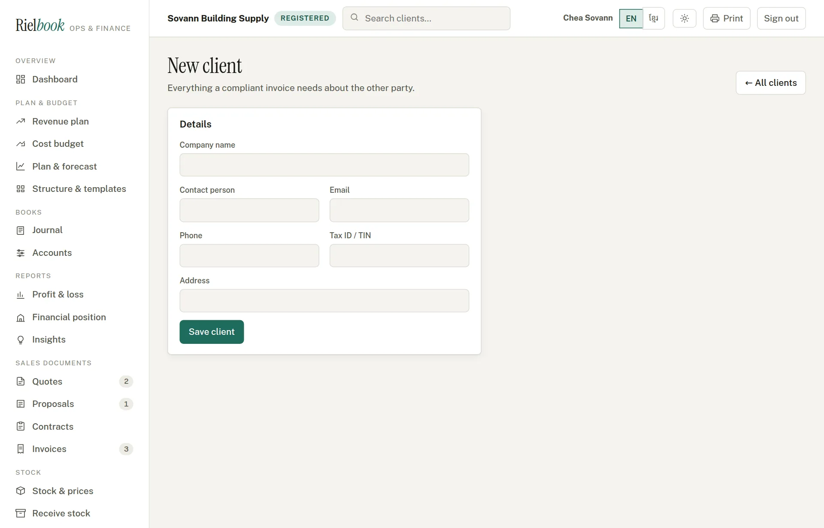Switch language to EN
This screenshot has width=824, height=528.
click(631, 18)
